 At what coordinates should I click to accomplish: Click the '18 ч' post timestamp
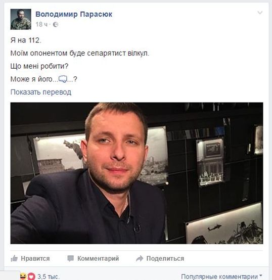[41, 24]
